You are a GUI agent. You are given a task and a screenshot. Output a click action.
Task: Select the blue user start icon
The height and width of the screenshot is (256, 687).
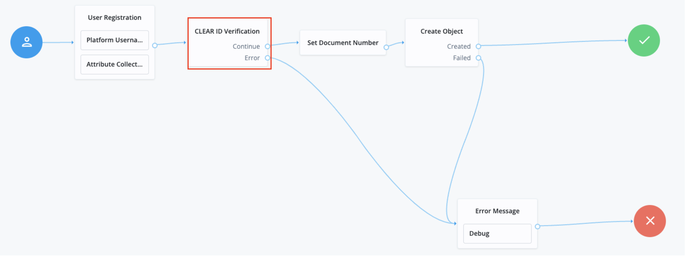tap(26, 42)
